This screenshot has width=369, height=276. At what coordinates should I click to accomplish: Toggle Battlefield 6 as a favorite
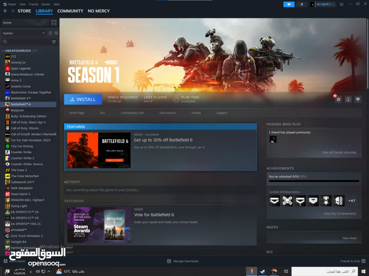358,99
